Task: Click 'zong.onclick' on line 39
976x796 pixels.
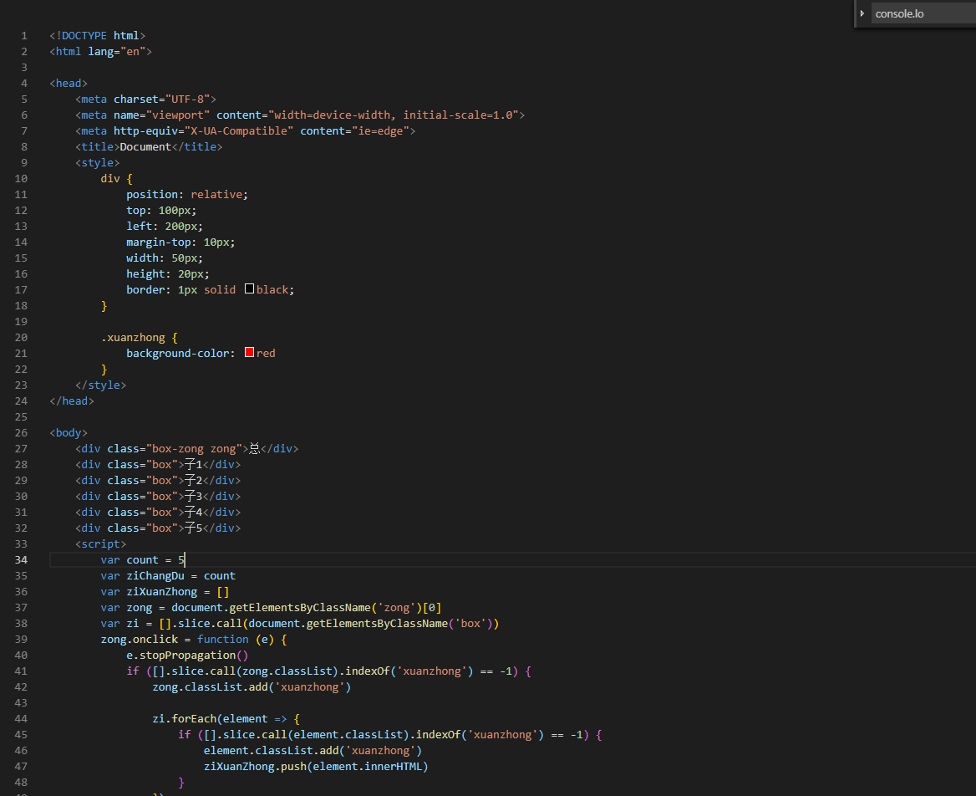Action: [140, 640]
